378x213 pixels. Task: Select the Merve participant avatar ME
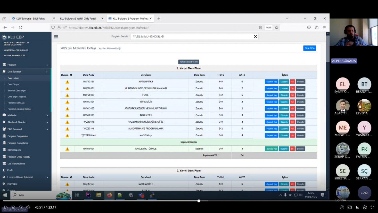point(343,128)
